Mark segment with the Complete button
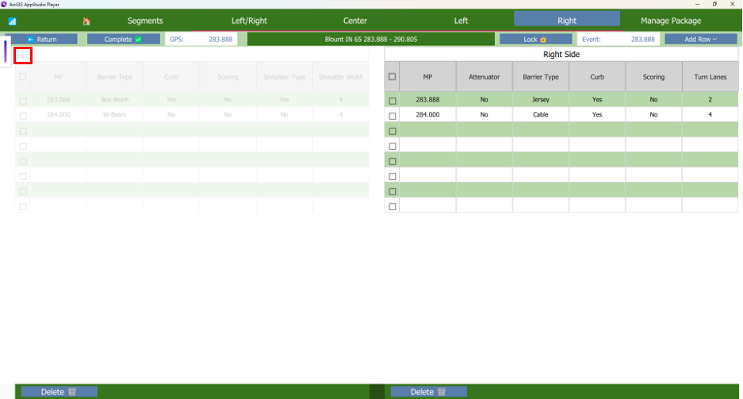The image size is (743, 399). tap(123, 40)
